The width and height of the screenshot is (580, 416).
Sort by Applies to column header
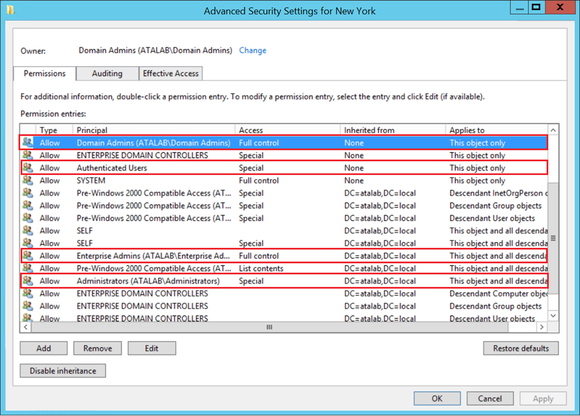click(496, 130)
